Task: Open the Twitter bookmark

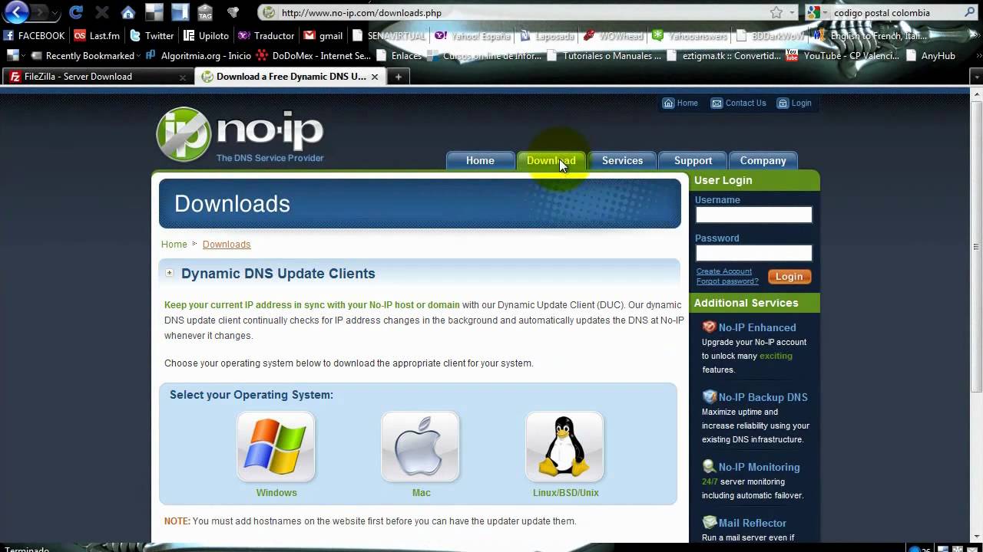Action: coord(151,35)
